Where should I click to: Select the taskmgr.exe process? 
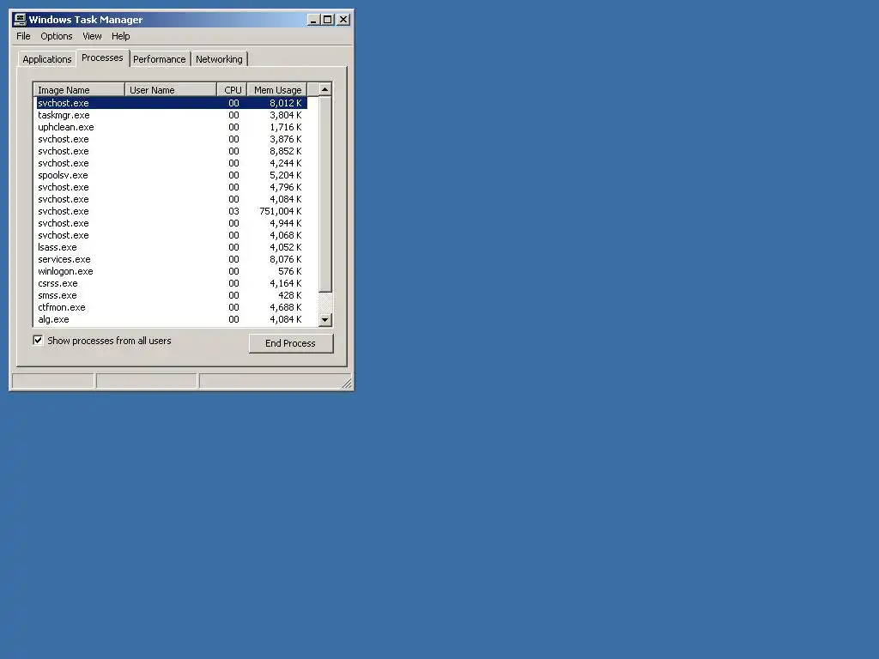tap(171, 115)
